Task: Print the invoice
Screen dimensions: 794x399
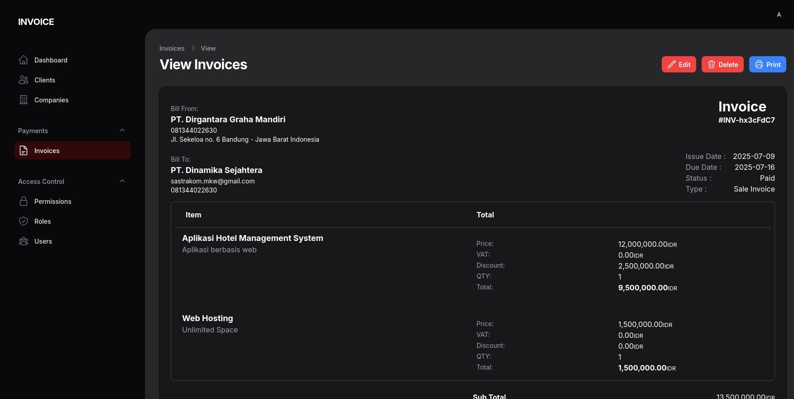Action: coord(767,65)
